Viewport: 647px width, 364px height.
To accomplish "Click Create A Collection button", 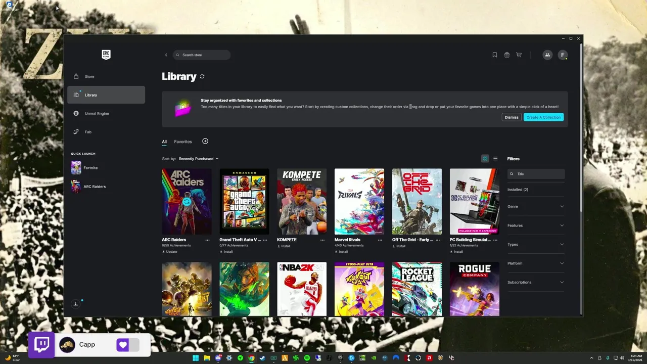I will coord(543,117).
